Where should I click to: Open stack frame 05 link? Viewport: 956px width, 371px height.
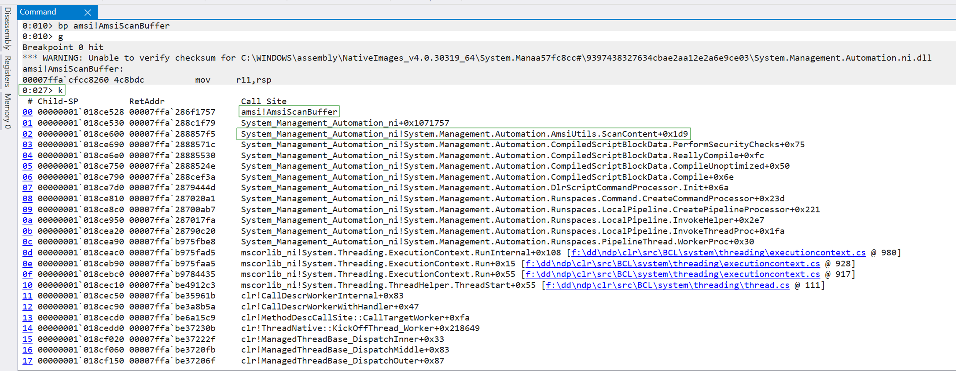click(x=27, y=166)
